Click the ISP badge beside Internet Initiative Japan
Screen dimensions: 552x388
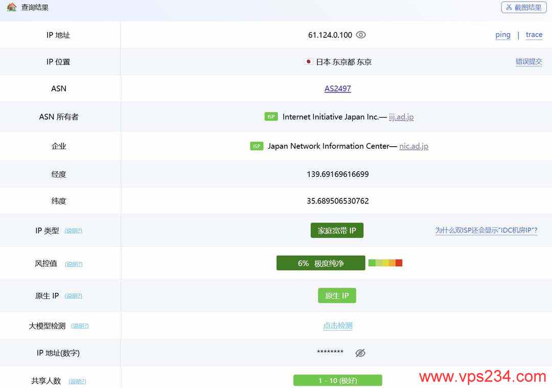(x=271, y=117)
